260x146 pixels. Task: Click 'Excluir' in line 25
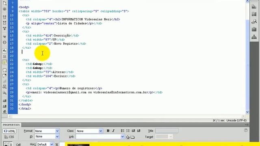coord(61,76)
